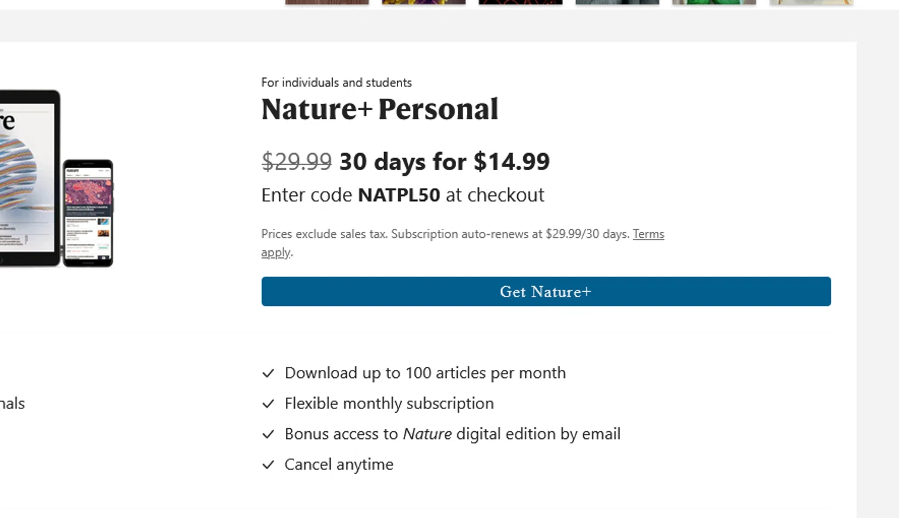This screenshot has height=518, width=899.
Task: Click the Flexible monthly subscription text
Action: pyautogui.click(x=389, y=404)
